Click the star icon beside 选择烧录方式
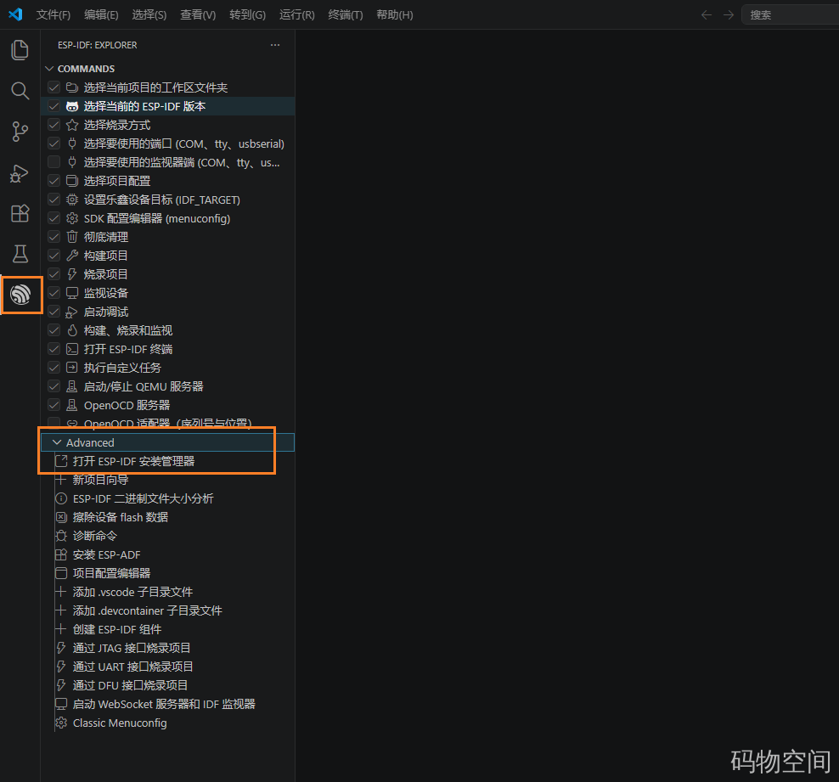839x782 pixels. pyautogui.click(x=72, y=125)
